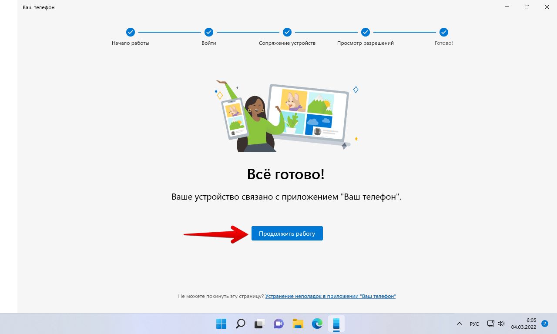Open File Explorer from the taskbar
The height and width of the screenshot is (334, 557).
point(298,324)
